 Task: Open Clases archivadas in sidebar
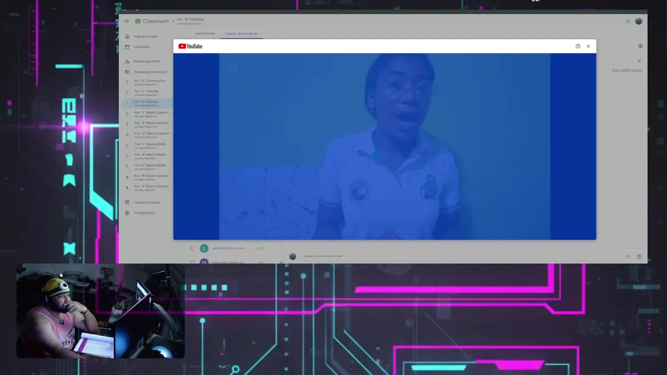click(x=147, y=203)
